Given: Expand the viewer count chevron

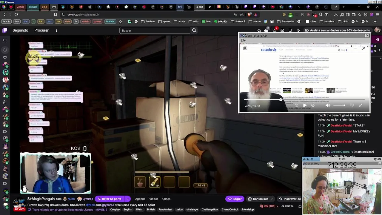Looking at the screenshot, I should point(278,206).
